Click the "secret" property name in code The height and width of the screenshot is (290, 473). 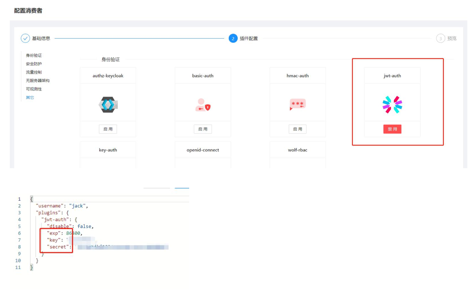coord(58,247)
